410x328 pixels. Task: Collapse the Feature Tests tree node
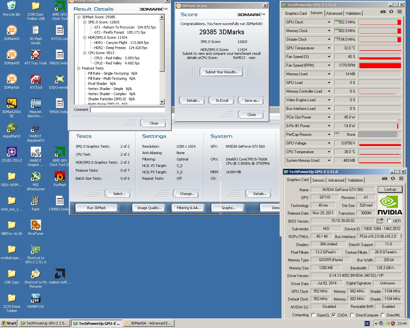[x=79, y=68]
